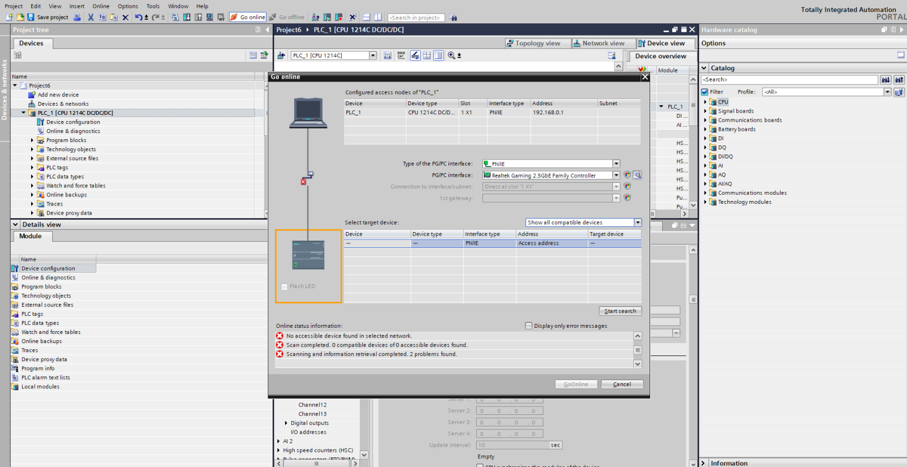Select the PLC tags tree item
This screenshot has width=907, height=467.
(57, 168)
